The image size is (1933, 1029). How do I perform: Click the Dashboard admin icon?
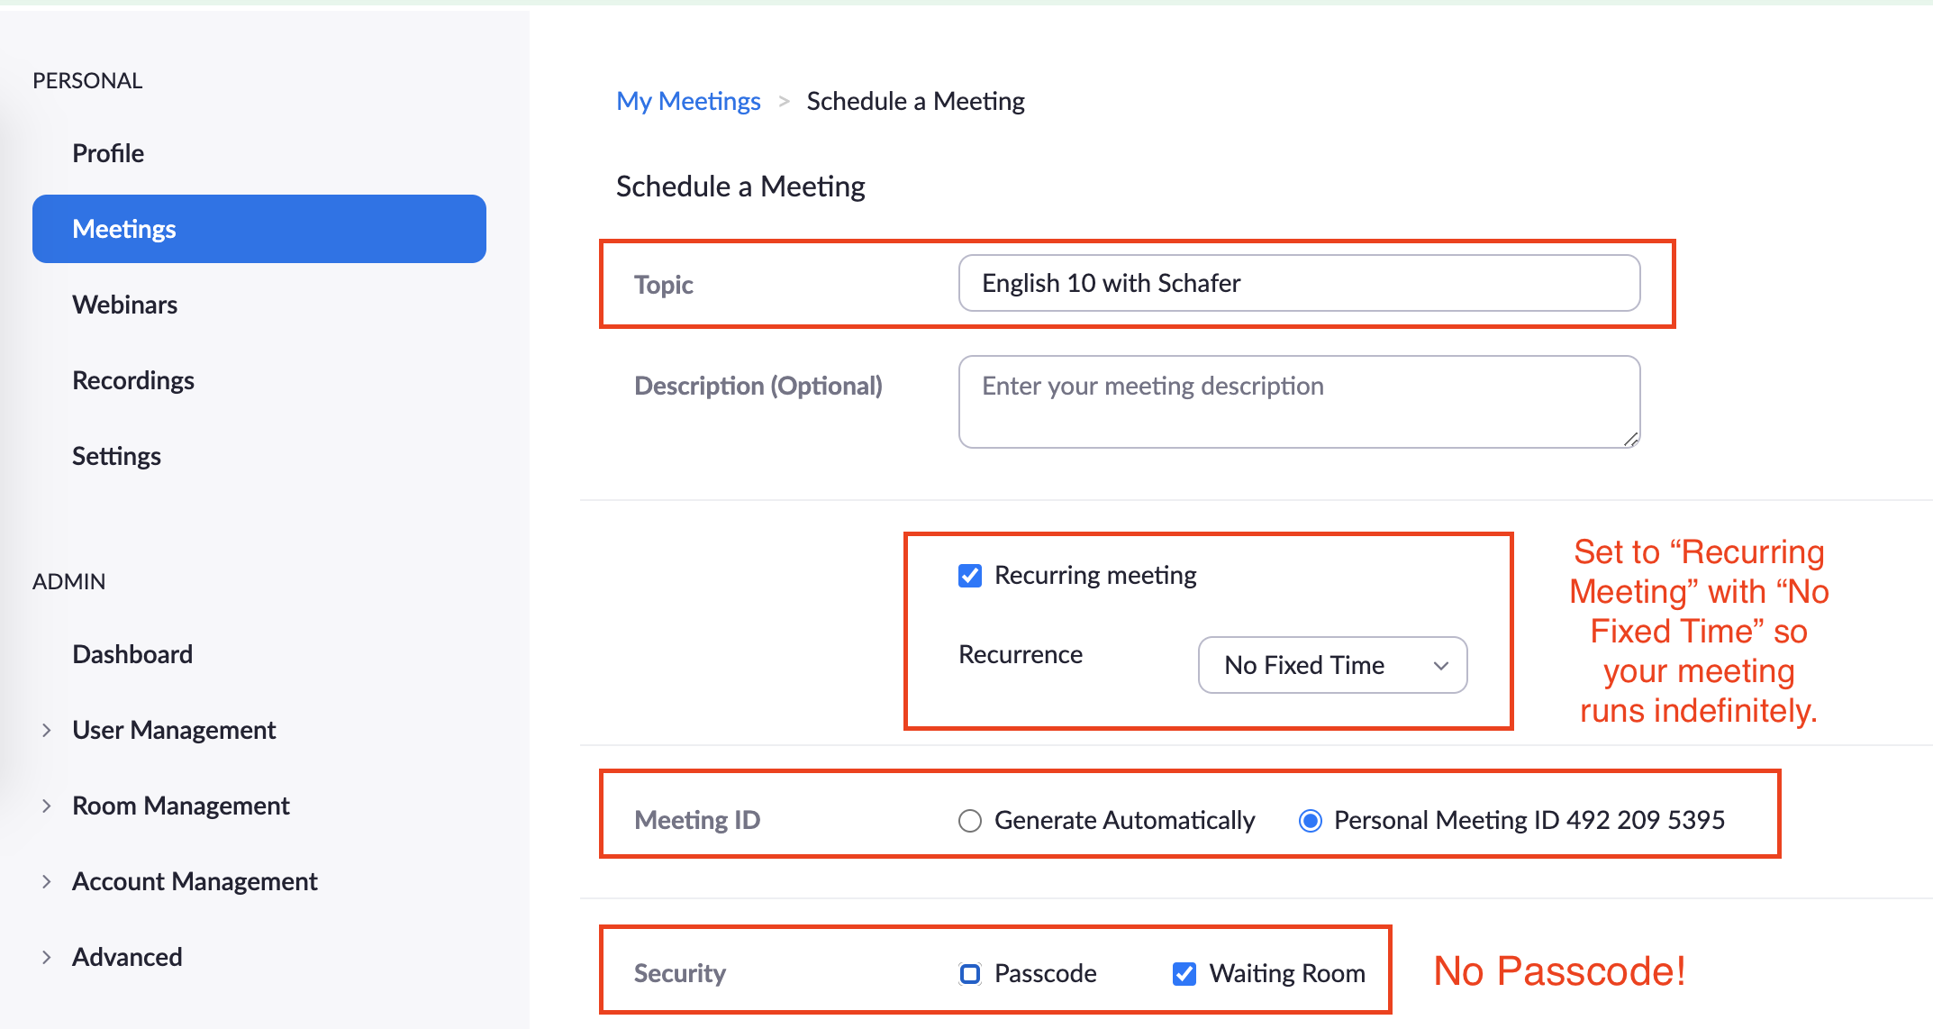click(x=133, y=656)
